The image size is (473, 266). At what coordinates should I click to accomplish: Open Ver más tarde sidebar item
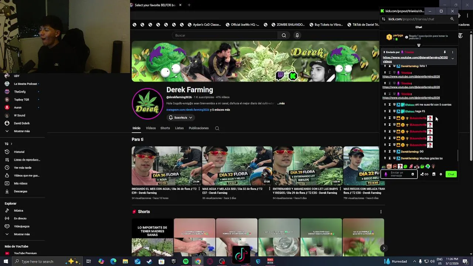pyautogui.click(x=23, y=168)
